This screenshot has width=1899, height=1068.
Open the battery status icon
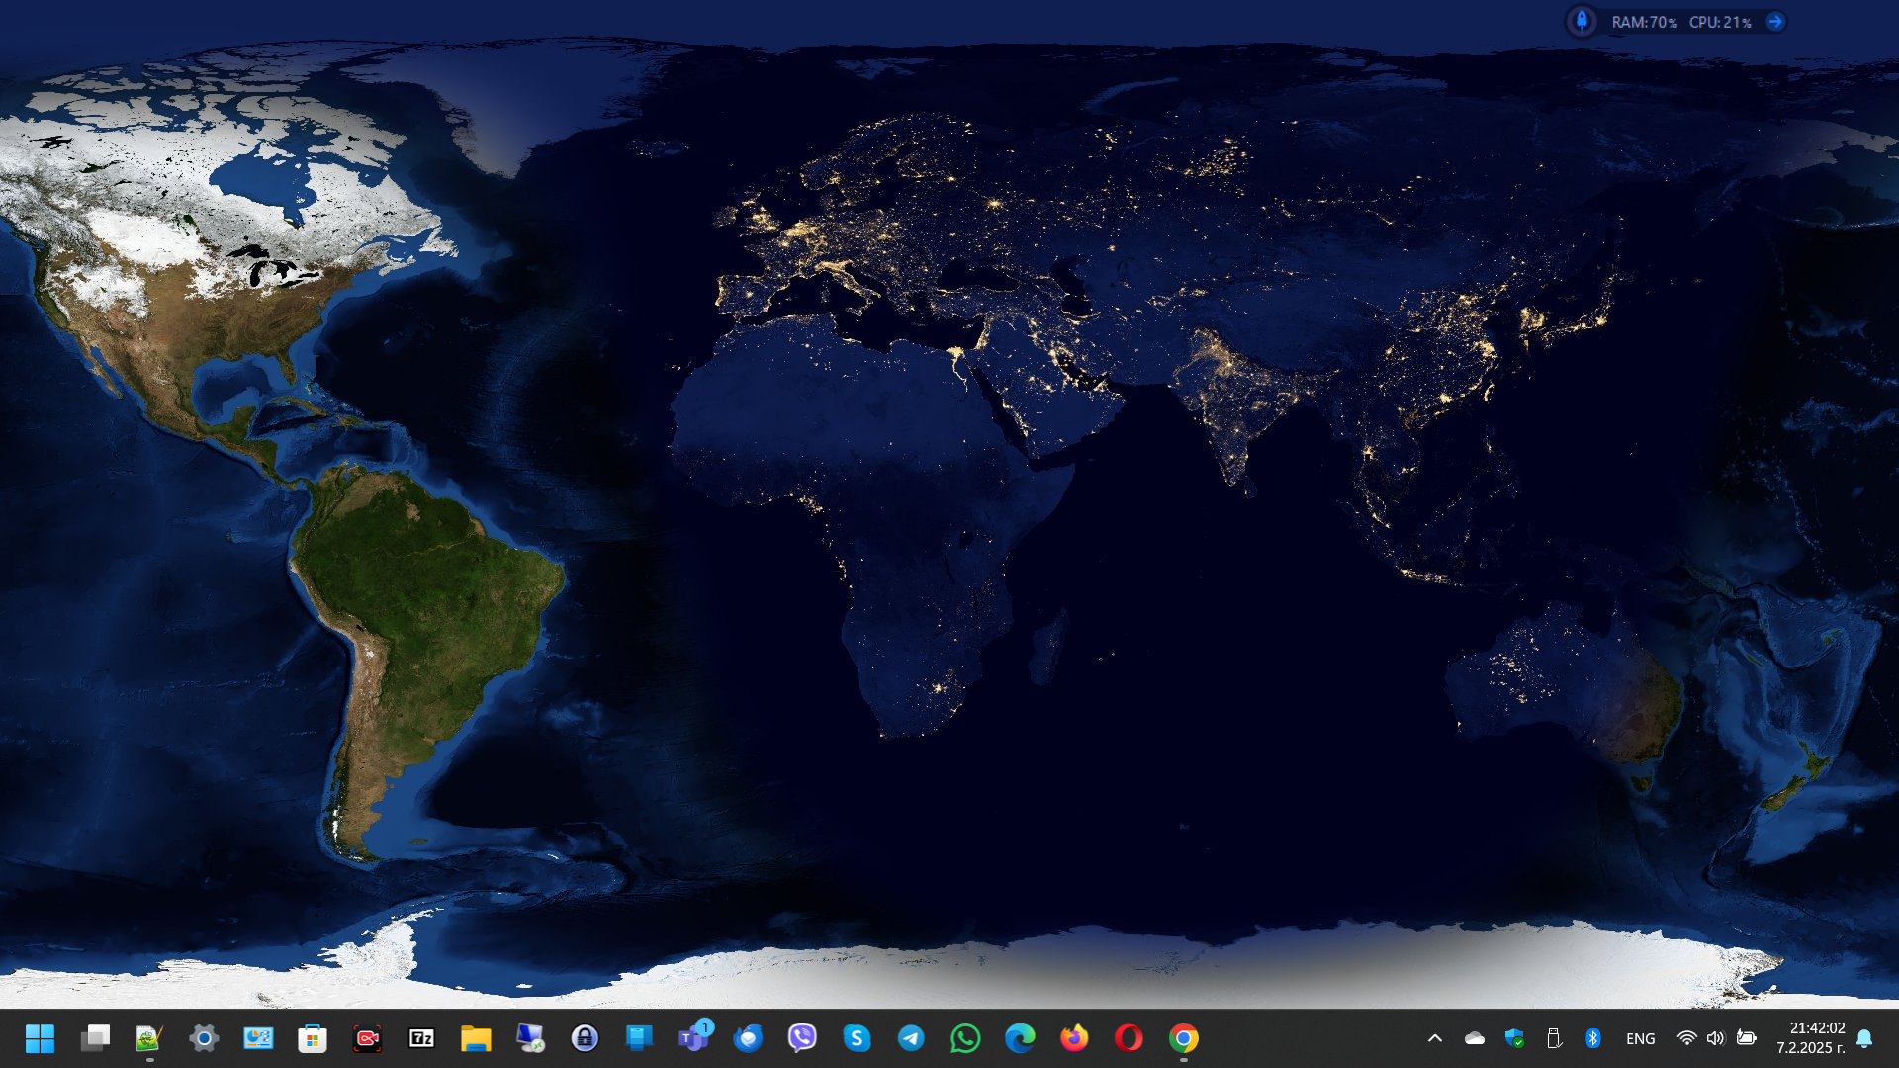click(1747, 1038)
